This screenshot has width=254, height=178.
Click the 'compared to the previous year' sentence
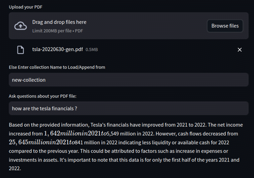click(x=119, y=151)
